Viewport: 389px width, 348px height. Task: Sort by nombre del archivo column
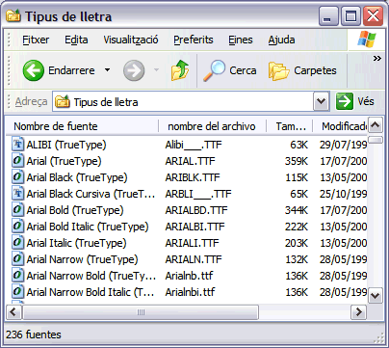pos(213,126)
